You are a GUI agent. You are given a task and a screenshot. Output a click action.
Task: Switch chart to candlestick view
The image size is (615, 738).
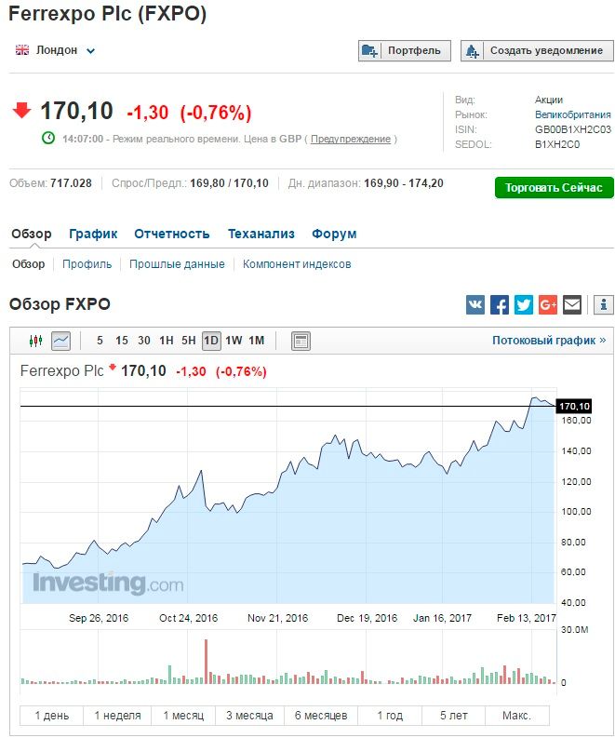point(36,341)
